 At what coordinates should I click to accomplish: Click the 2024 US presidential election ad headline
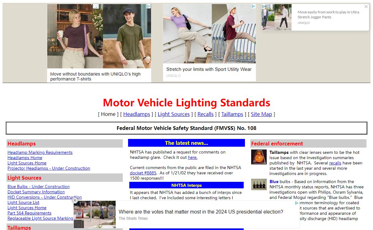tap(201, 212)
